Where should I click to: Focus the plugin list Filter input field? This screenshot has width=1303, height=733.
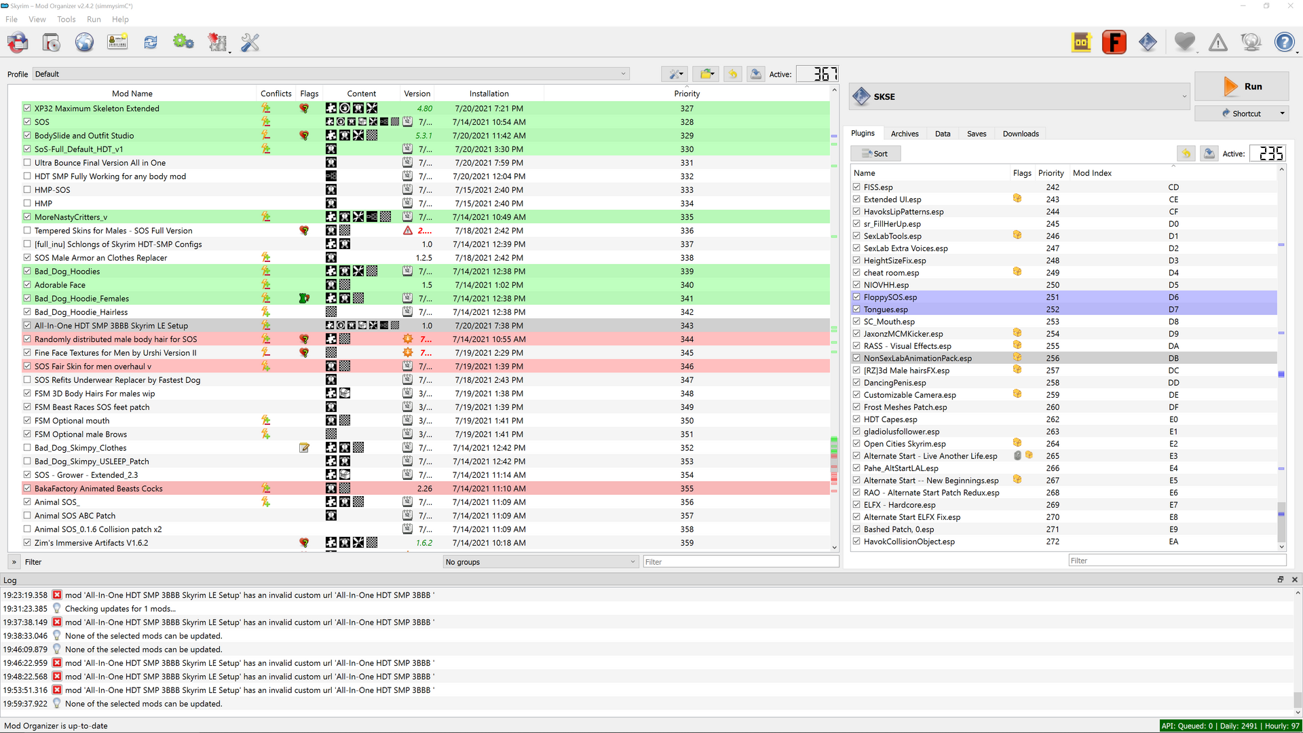pos(1177,561)
